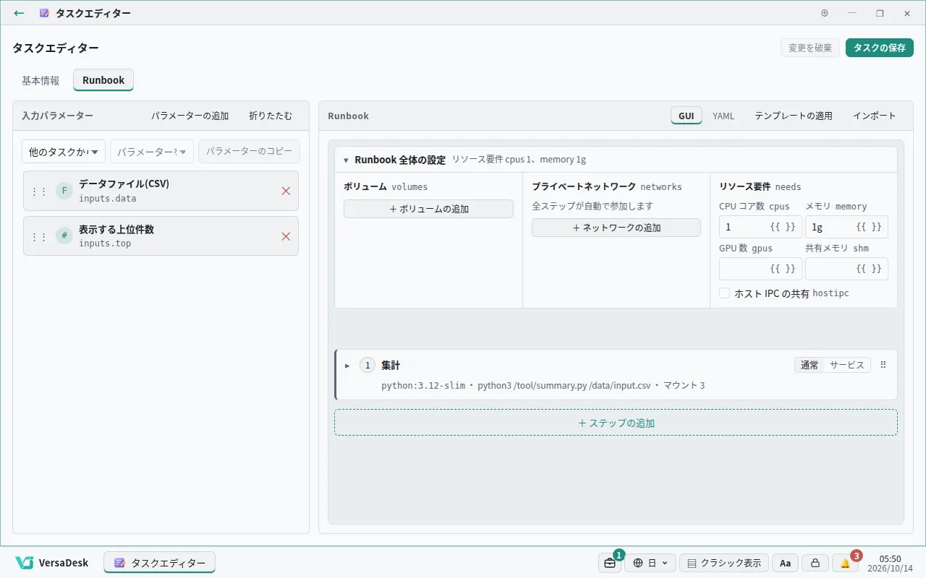Set step type to サービス
926x578 pixels.
pyautogui.click(x=847, y=365)
